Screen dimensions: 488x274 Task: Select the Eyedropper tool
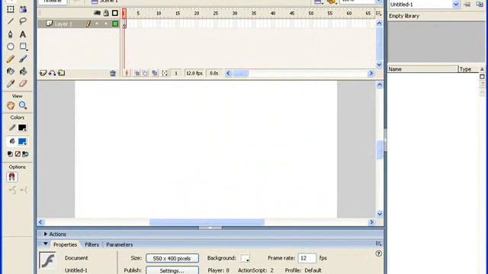pyautogui.click(x=11, y=83)
